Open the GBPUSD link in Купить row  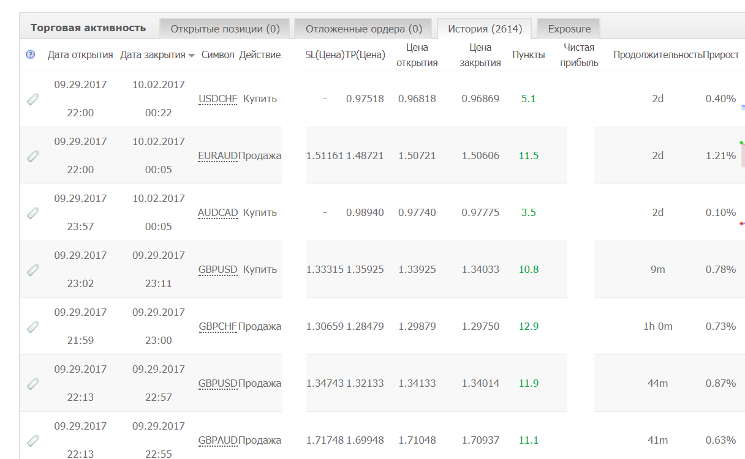click(x=218, y=269)
